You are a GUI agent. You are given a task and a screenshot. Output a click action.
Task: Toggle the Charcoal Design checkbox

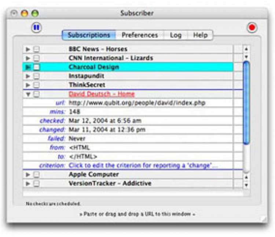(36, 67)
